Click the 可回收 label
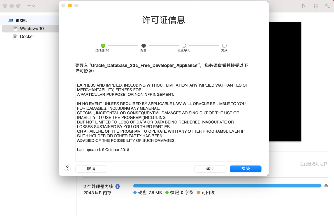 point(208,193)
